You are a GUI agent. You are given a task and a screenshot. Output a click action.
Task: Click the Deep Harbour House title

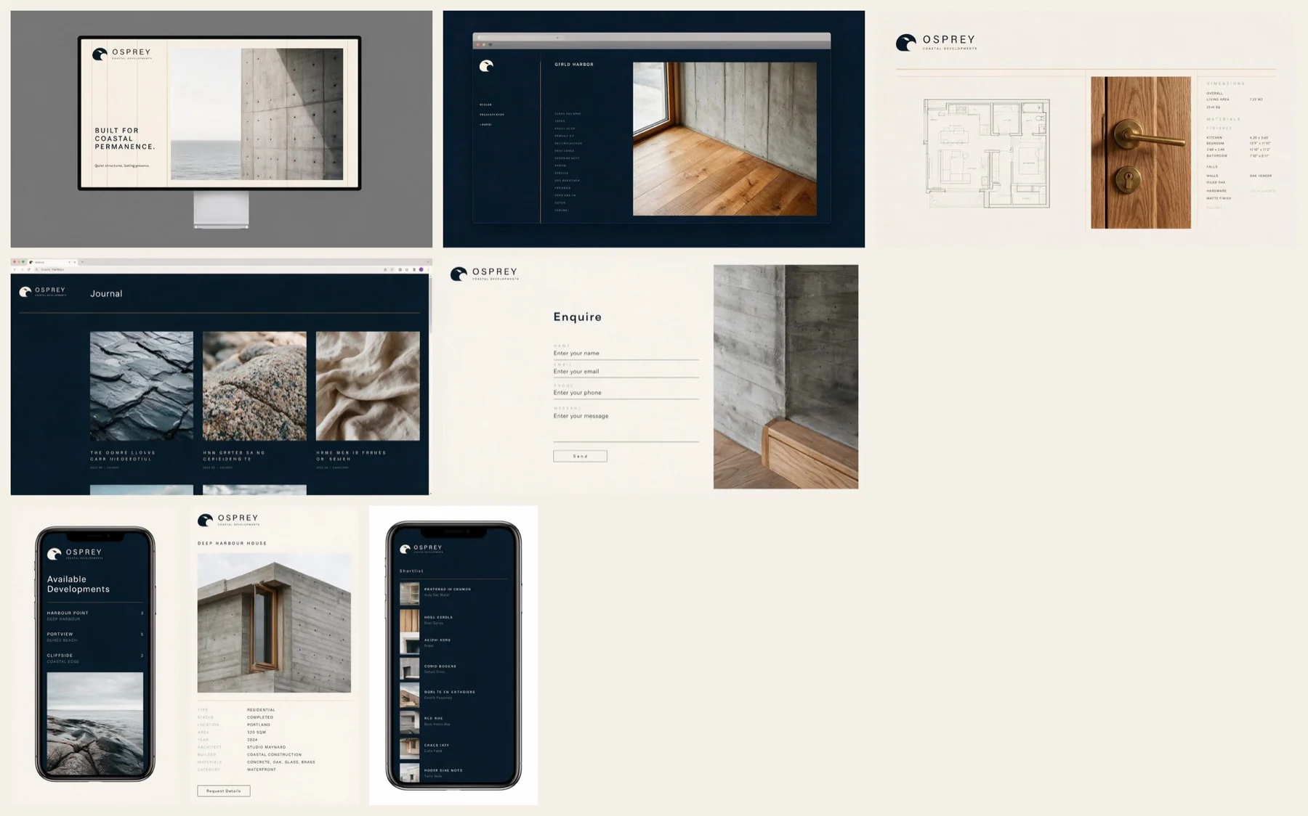pos(233,543)
